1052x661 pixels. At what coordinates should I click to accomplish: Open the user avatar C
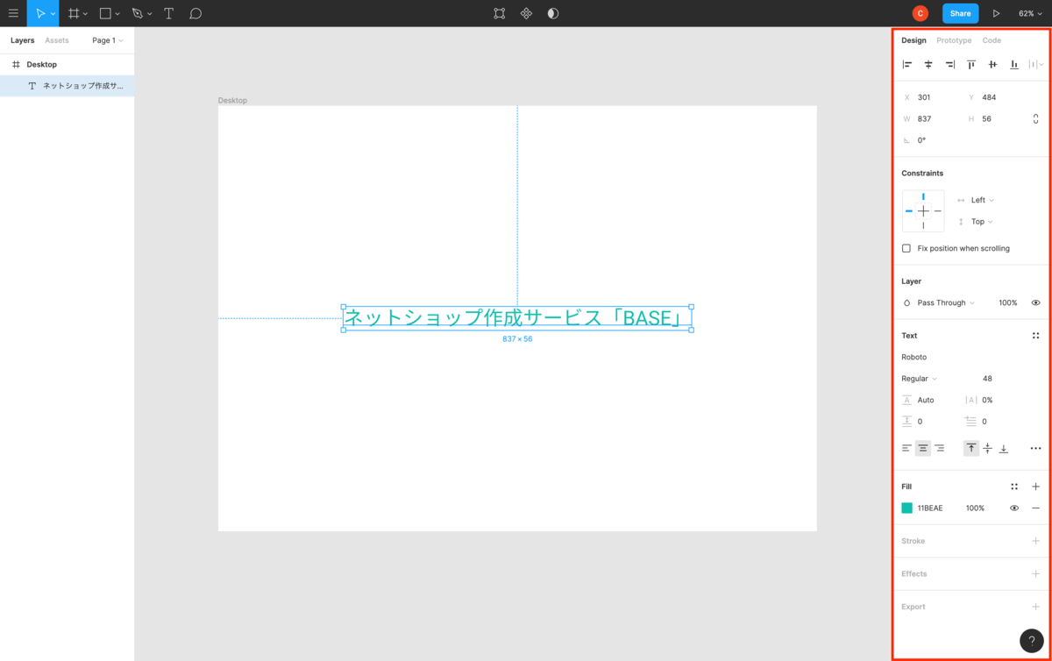point(920,13)
